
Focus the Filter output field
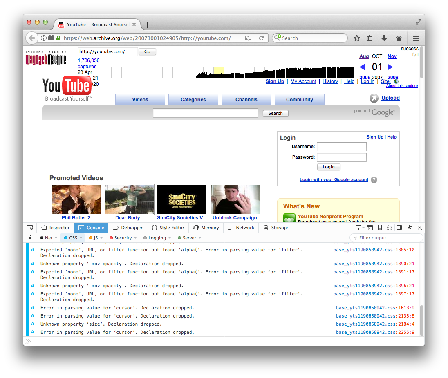click(x=386, y=238)
